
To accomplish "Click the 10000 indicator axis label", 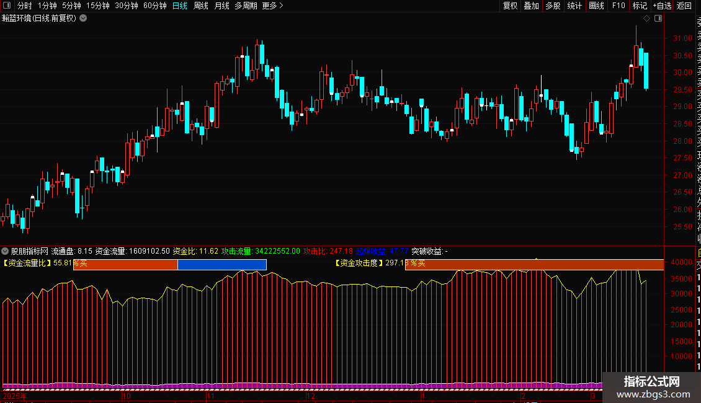I will pos(681,356).
